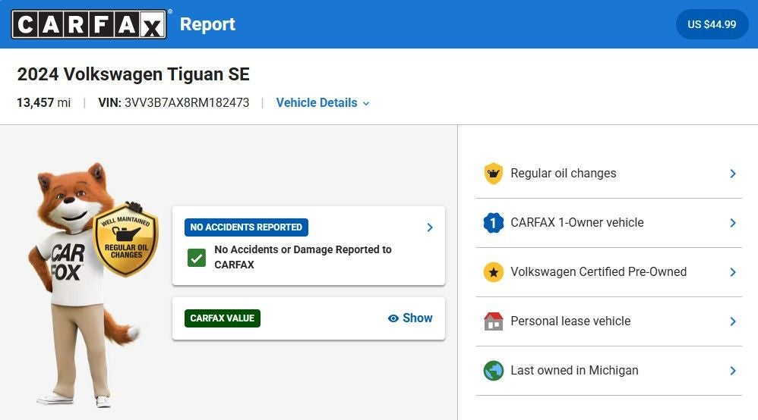This screenshot has width=758, height=420.
Task: Click the CARFAX VALUE label
Action: pyautogui.click(x=223, y=318)
